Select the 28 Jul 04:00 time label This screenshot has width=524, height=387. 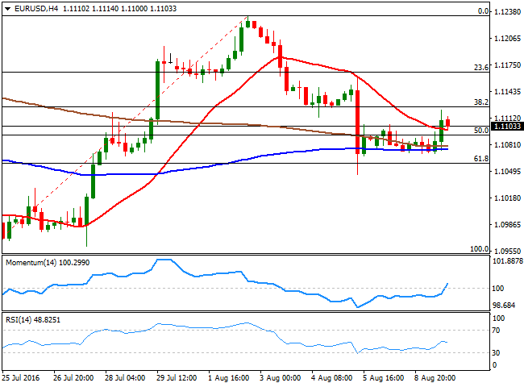tap(125, 378)
